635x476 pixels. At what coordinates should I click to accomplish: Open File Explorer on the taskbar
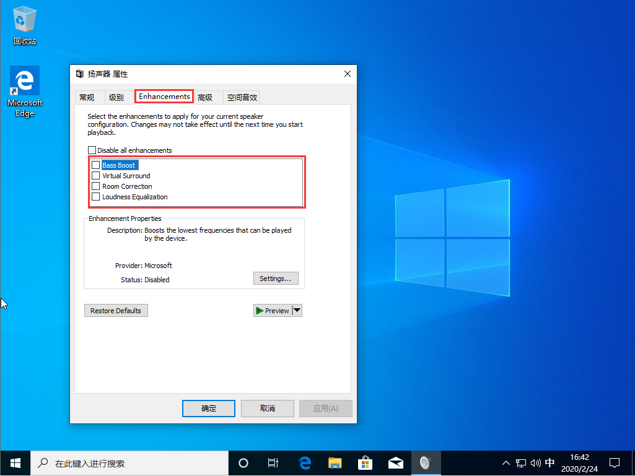pos(335,462)
